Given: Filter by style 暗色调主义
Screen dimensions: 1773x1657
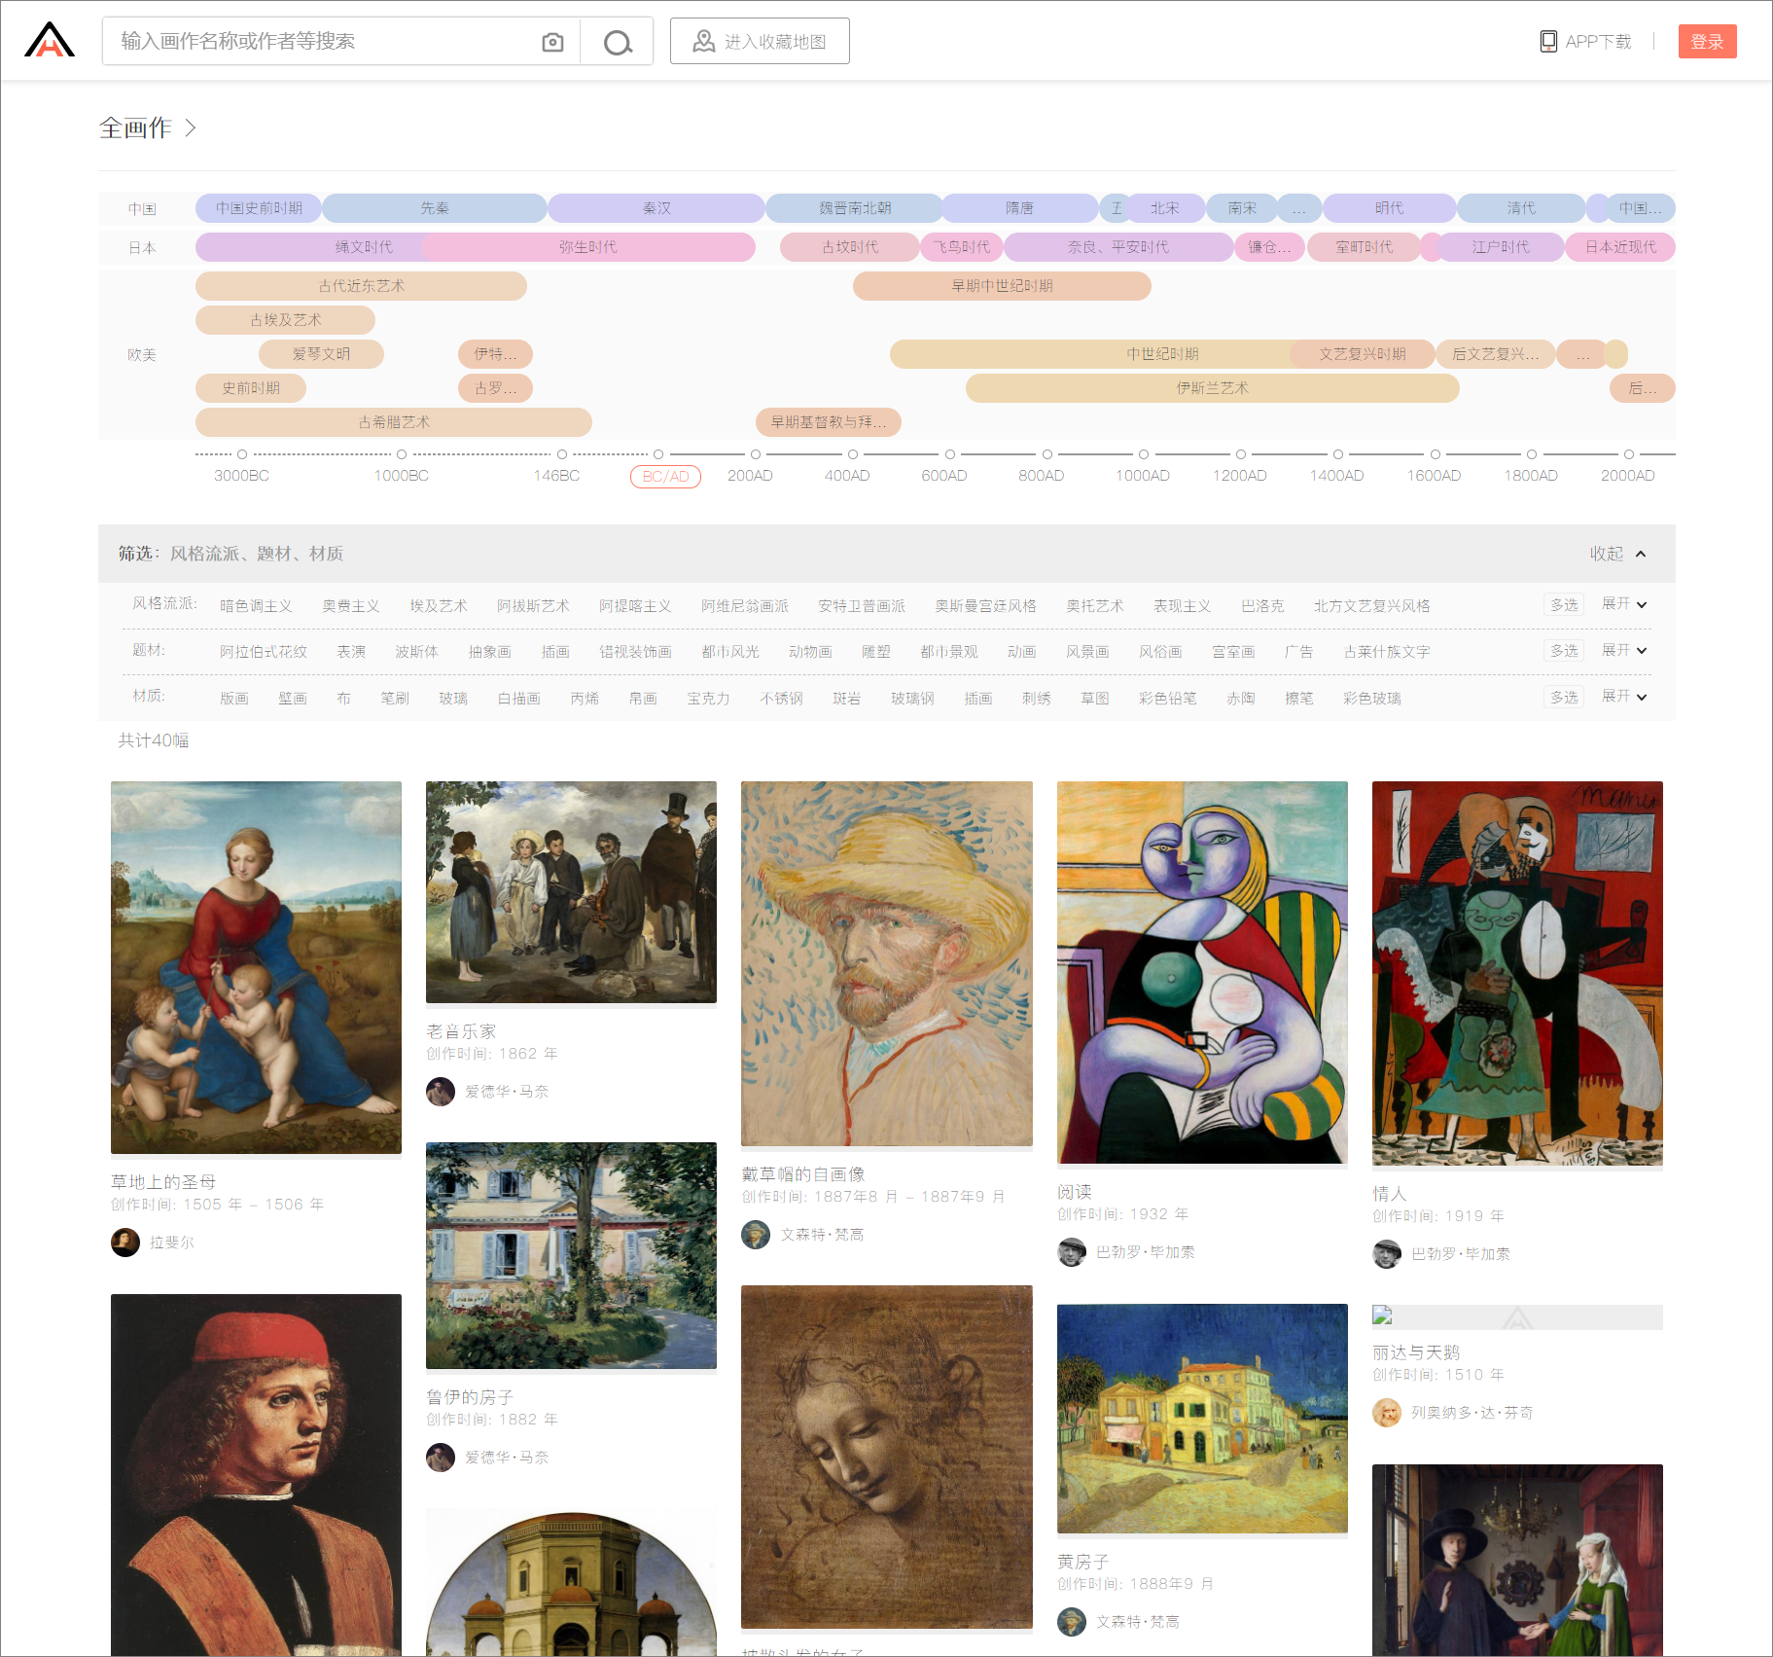Looking at the screenshot, I should tap(256, 606).
